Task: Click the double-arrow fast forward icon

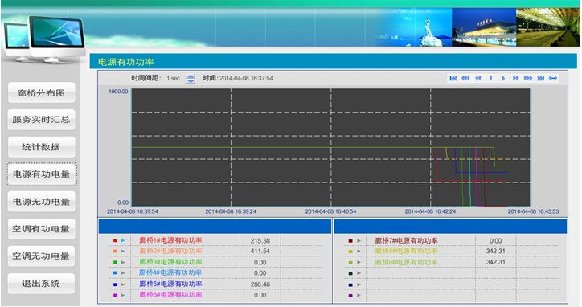Action: coord(515,78)
